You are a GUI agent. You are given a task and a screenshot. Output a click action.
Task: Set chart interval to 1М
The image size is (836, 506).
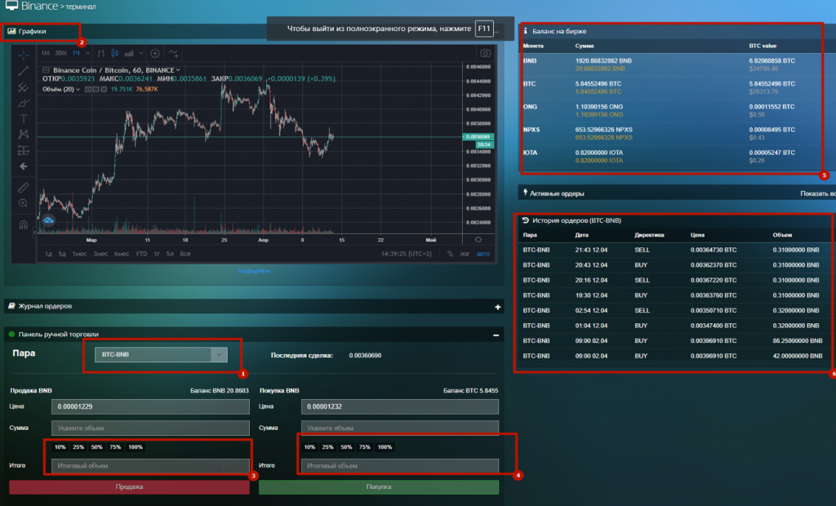[x=46, y=53]
